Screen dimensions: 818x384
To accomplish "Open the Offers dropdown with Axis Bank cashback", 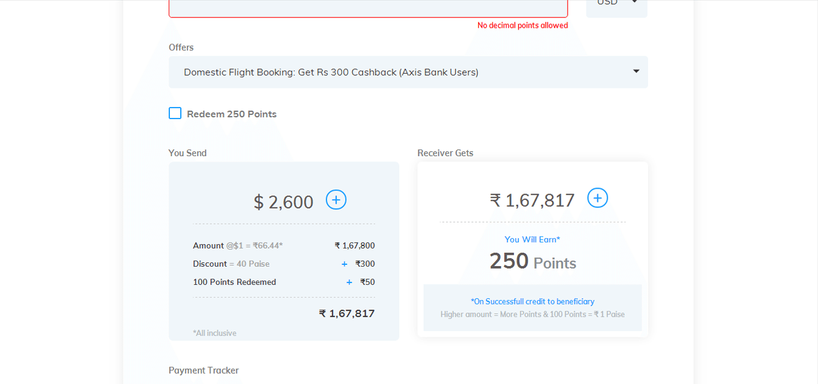I will click(408, 72).
